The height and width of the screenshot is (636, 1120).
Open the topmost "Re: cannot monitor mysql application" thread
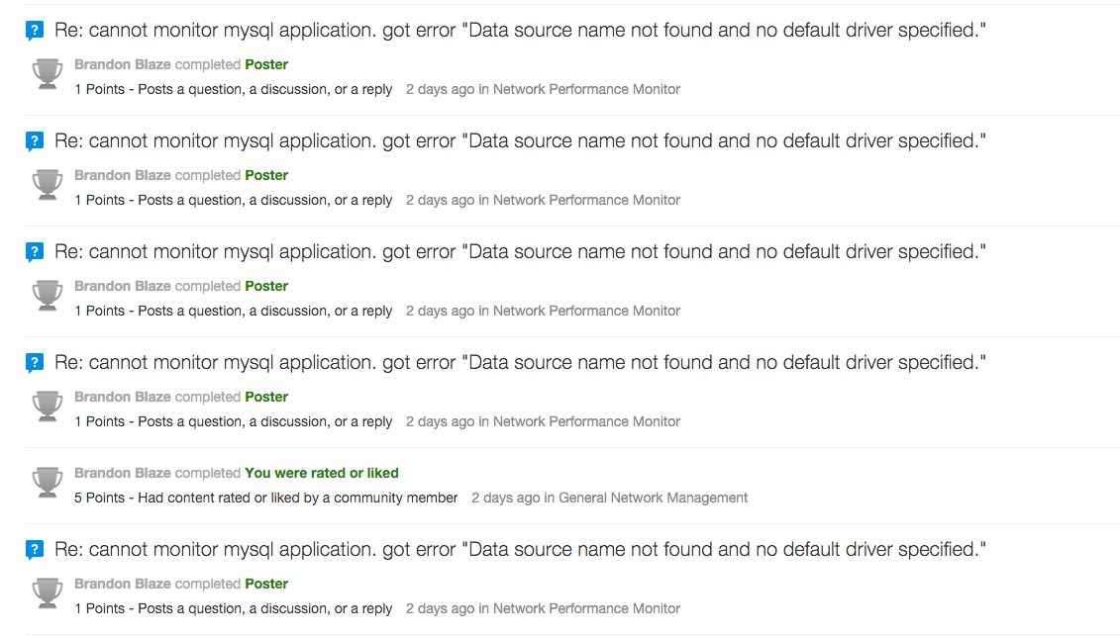(520, 31)
